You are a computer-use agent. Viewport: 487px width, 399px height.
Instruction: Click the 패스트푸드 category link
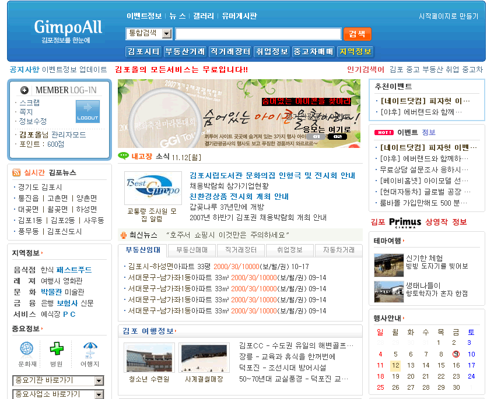pyautogui.click(x=74, y=270)
